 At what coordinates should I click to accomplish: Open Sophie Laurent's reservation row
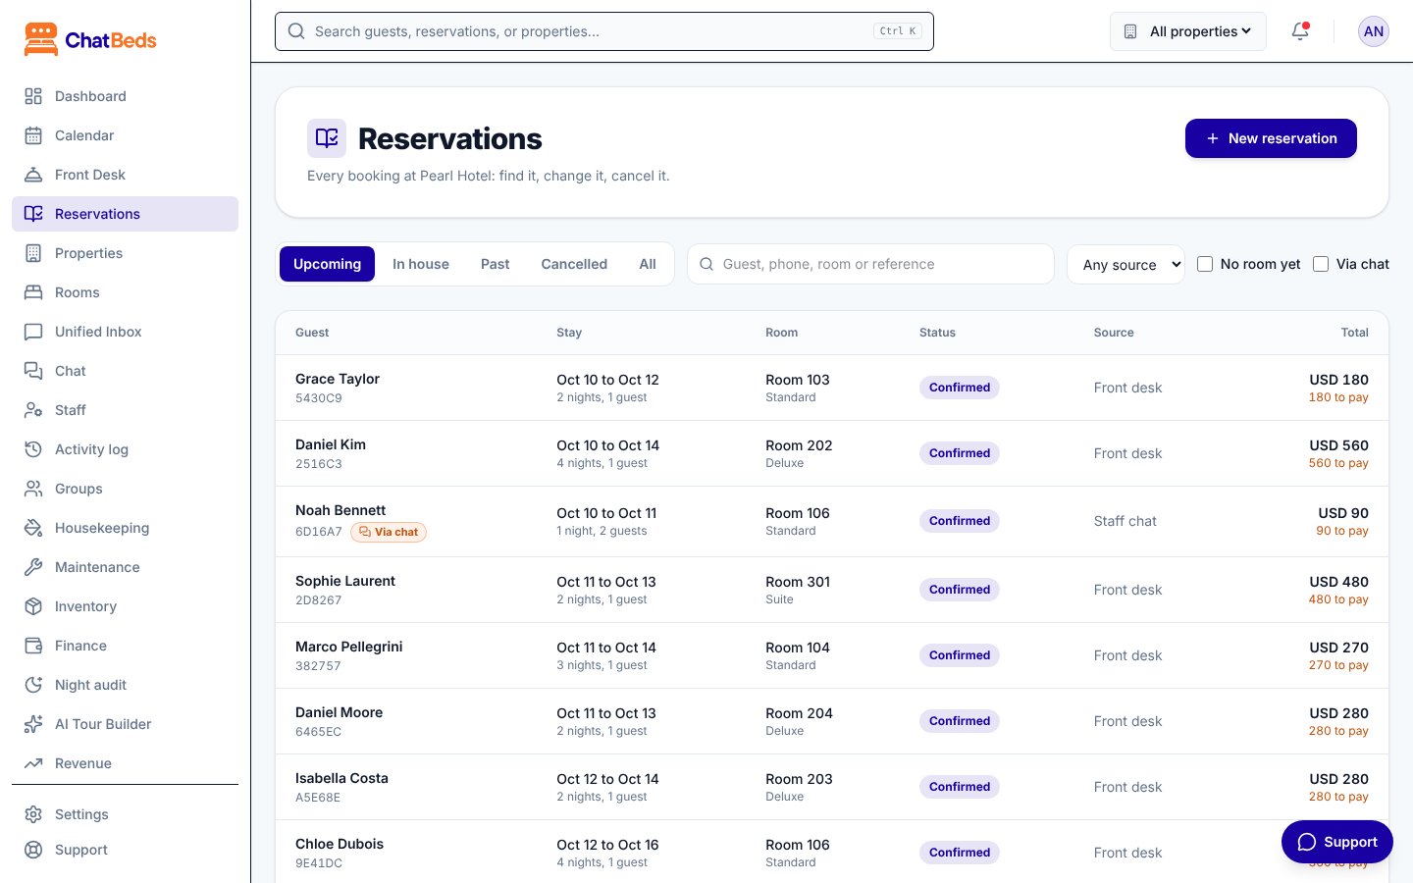tap(832, 590)
